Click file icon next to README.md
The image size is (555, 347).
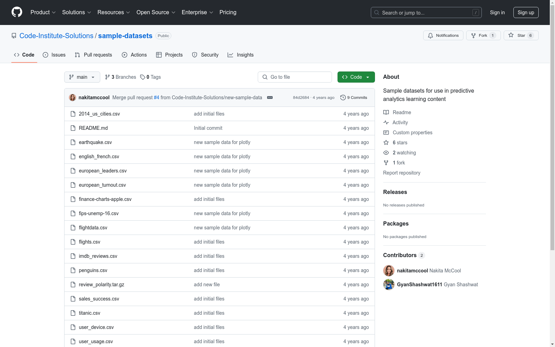[73, 128]
